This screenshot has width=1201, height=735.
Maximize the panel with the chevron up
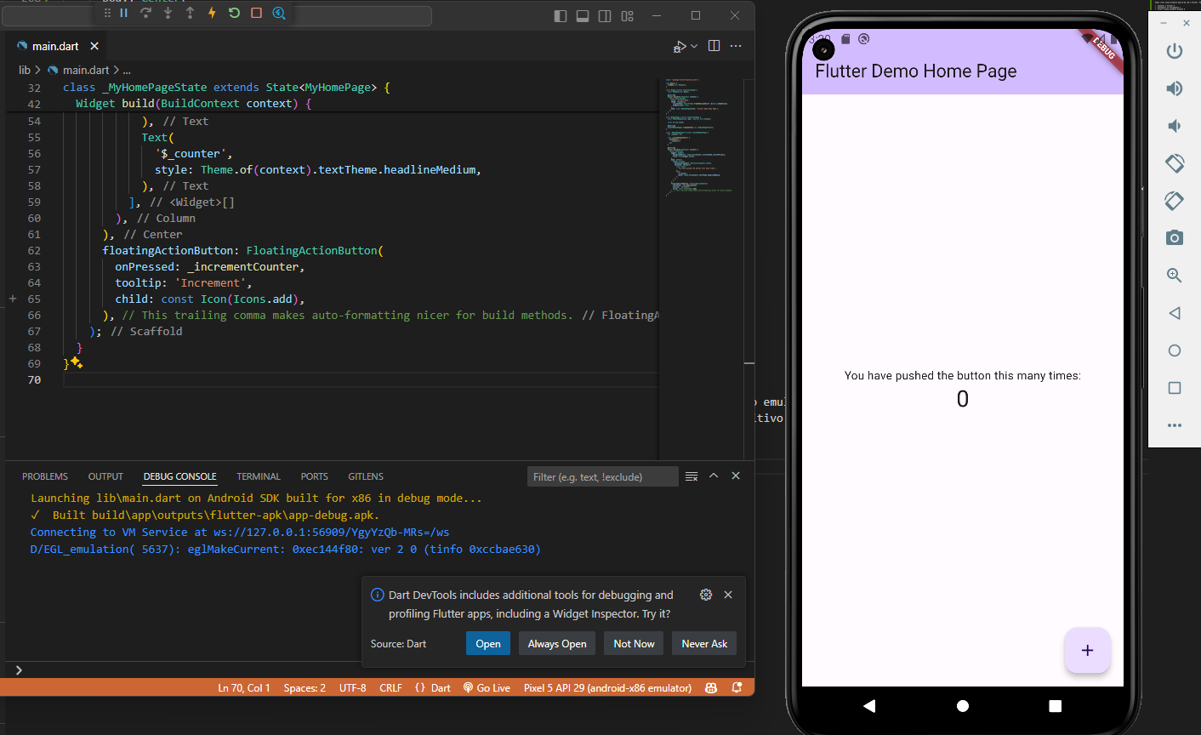pos(714,476)
